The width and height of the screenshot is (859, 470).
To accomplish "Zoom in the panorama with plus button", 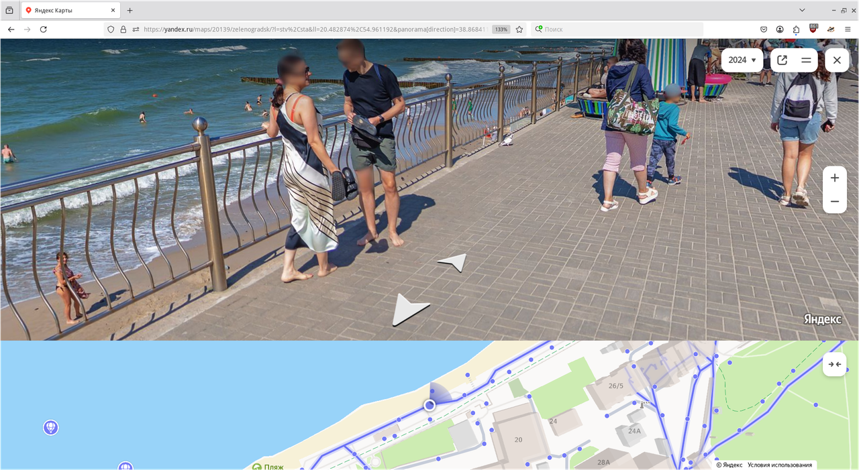I will click(x=835, y=178).
